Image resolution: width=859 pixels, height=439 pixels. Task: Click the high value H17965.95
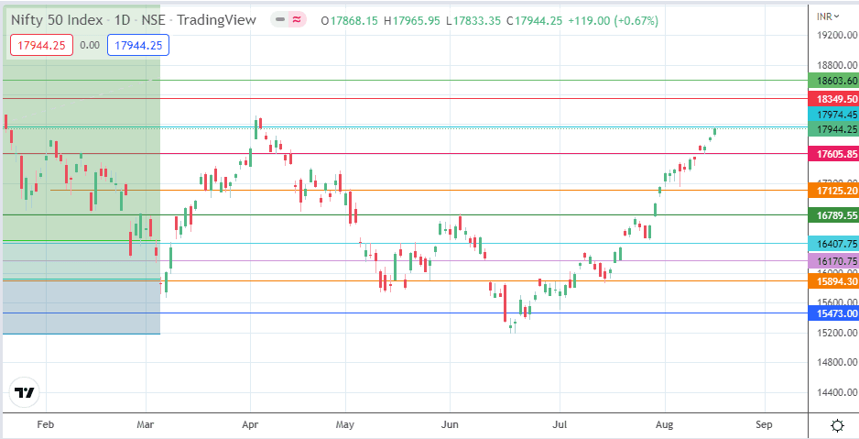(x=411, y=21)
